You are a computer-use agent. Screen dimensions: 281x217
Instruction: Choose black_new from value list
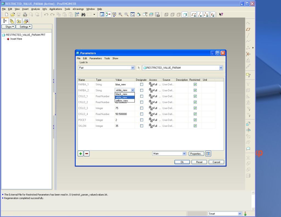point(125,94)
